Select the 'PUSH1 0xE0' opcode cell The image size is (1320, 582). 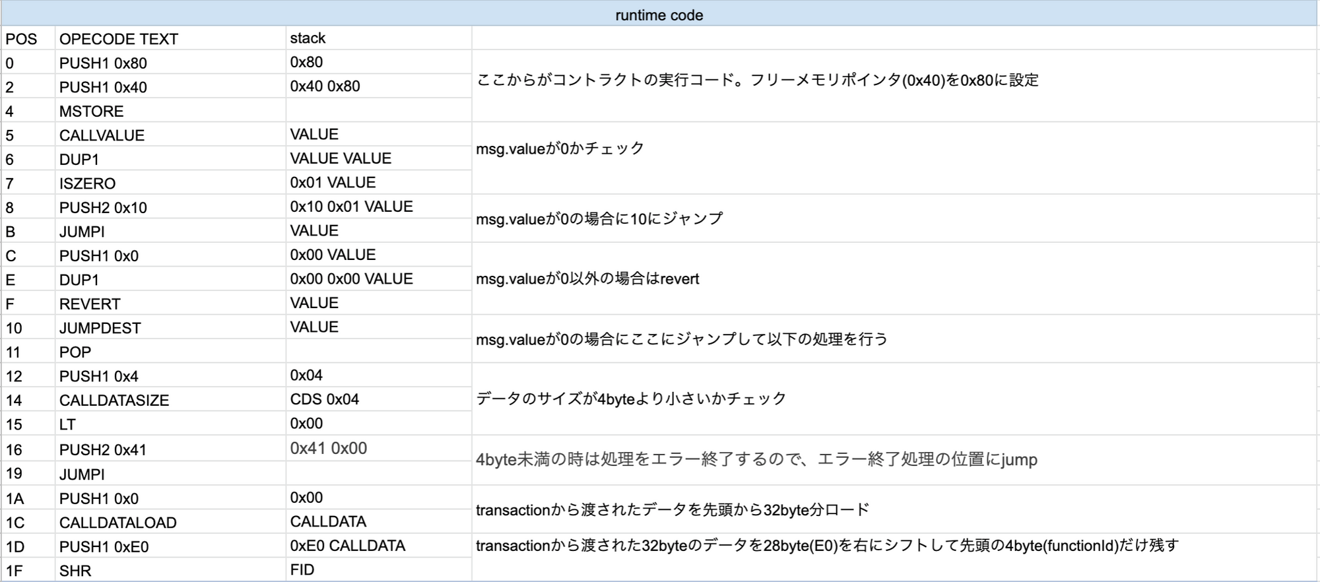tap(171, 546)
